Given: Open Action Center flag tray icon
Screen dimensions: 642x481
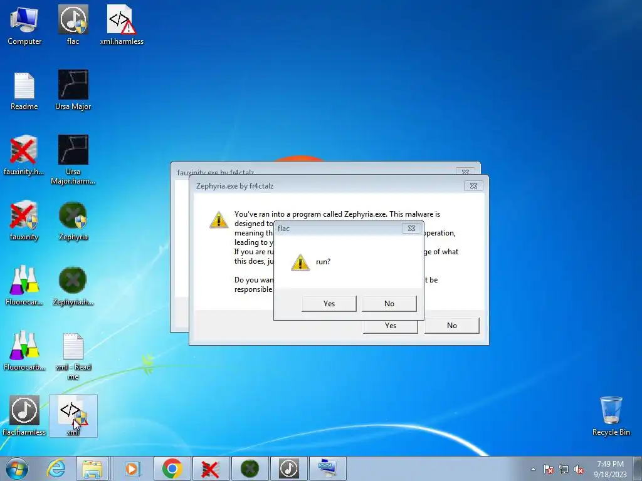Looking at the screenshot, I should [x=548, y=469].
